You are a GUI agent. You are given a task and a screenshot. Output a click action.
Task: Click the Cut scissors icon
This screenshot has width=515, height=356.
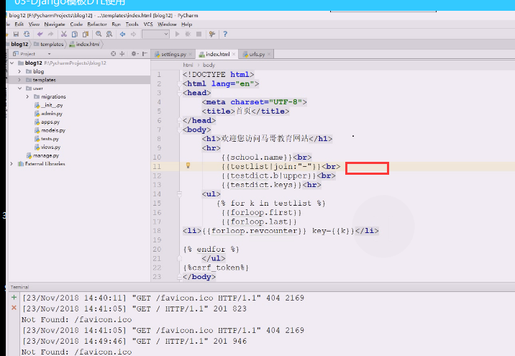64,34
